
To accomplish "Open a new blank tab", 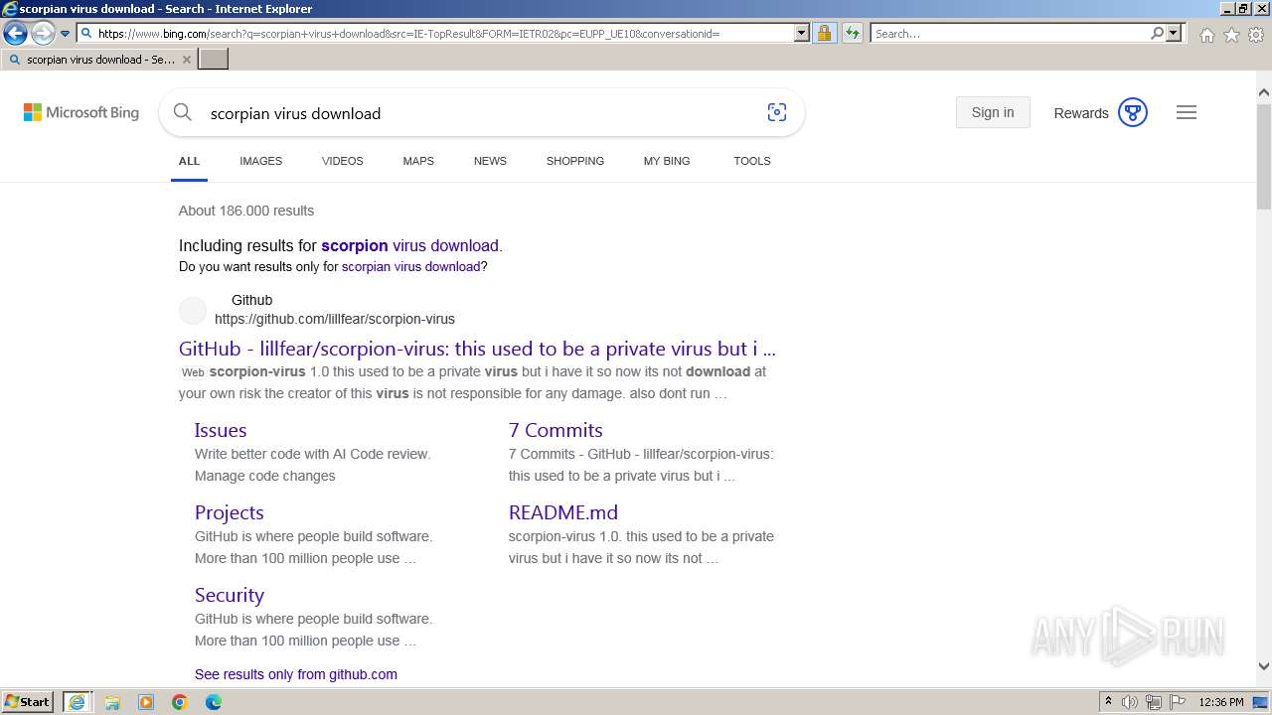I will click(x=214, y=60).
